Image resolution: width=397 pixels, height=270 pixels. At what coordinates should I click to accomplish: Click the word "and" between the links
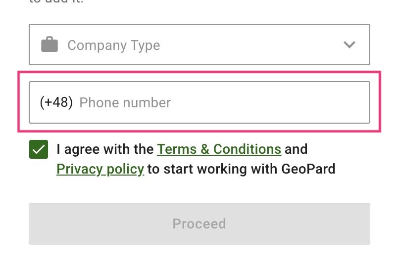[296, 149]
